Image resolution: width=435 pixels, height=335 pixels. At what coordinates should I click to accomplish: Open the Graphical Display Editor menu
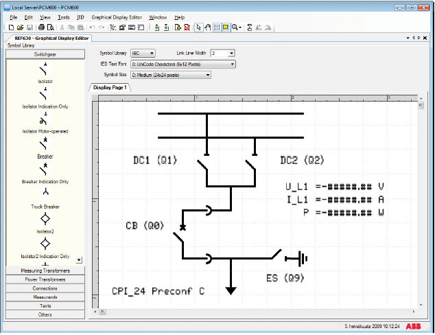click(x=117, y=17)
